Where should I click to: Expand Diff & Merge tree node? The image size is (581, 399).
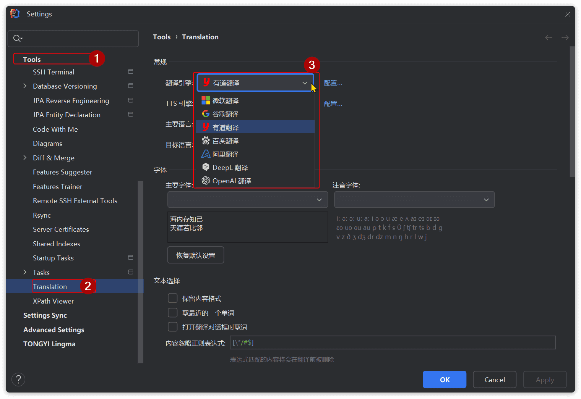click(25, 158)
